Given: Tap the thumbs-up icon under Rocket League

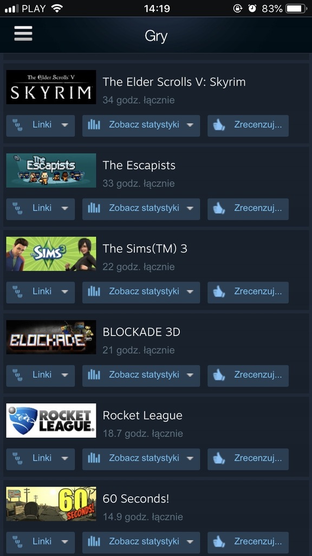Looking at the screenshot, I should [x=219, y=458].
